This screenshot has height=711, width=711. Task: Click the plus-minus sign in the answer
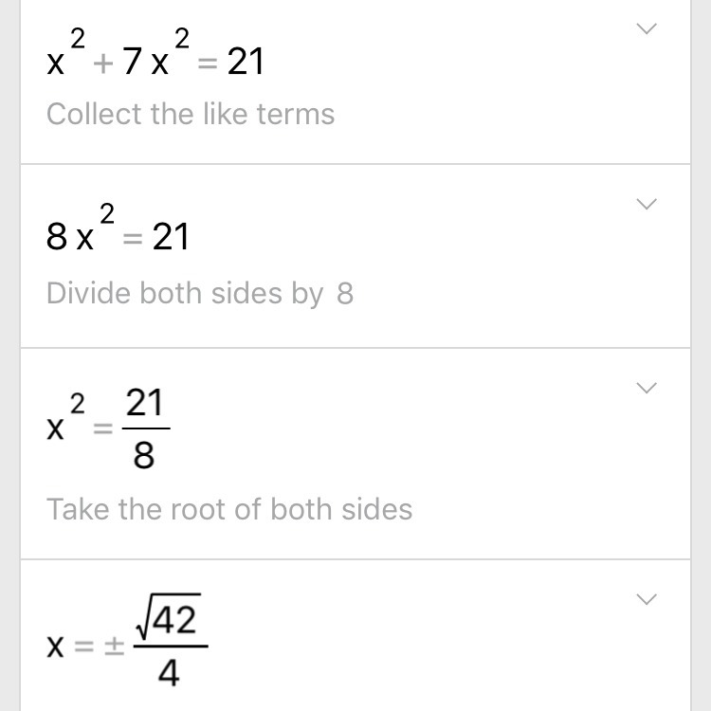tap(113, 647)
